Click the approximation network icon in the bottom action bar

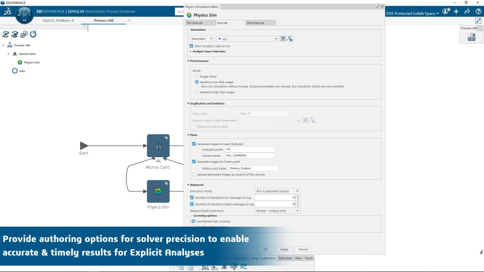coord(234,267)
